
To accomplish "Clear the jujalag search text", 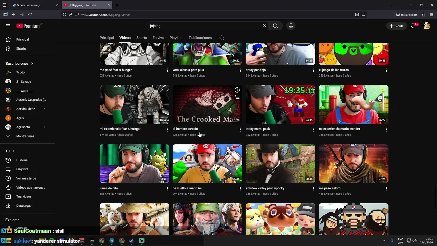I will click(x=264, y=26).
